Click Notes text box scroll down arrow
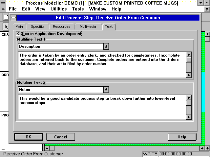The height and width of the screenshot is (157, 210). click(x=189, y=117)
